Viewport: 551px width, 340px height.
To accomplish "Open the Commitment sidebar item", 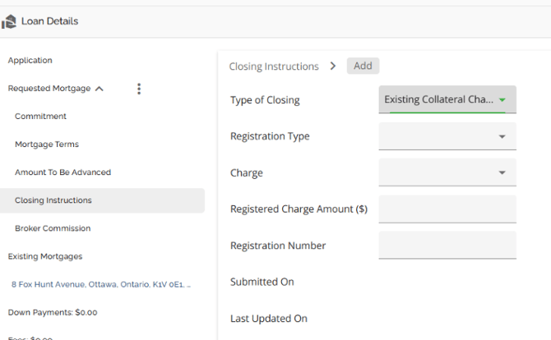I will pos(40,117).
